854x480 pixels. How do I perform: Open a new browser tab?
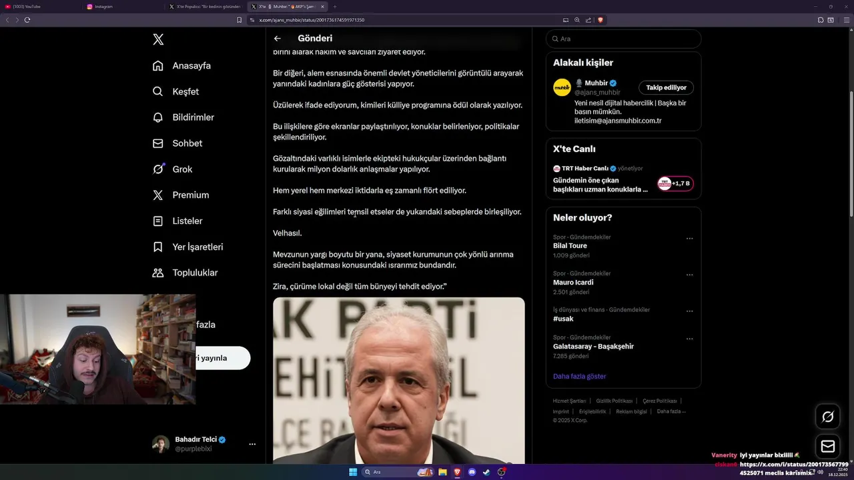click(x=335, y=7)
